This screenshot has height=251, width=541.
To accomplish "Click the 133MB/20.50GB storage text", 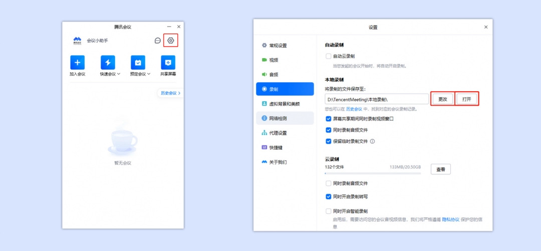I will (x=405, y=167).
